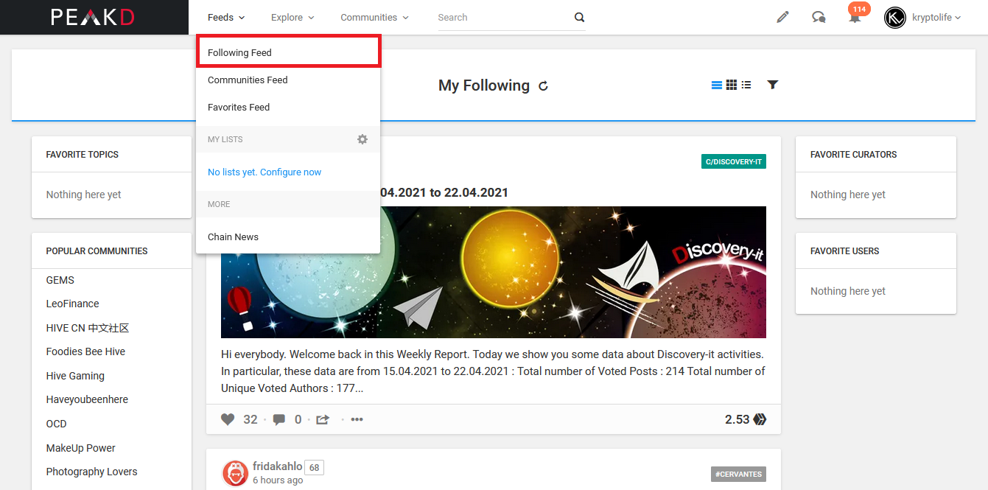Open GEMS community
This screenshot has height=490, width=988.
tap(60, 280)
